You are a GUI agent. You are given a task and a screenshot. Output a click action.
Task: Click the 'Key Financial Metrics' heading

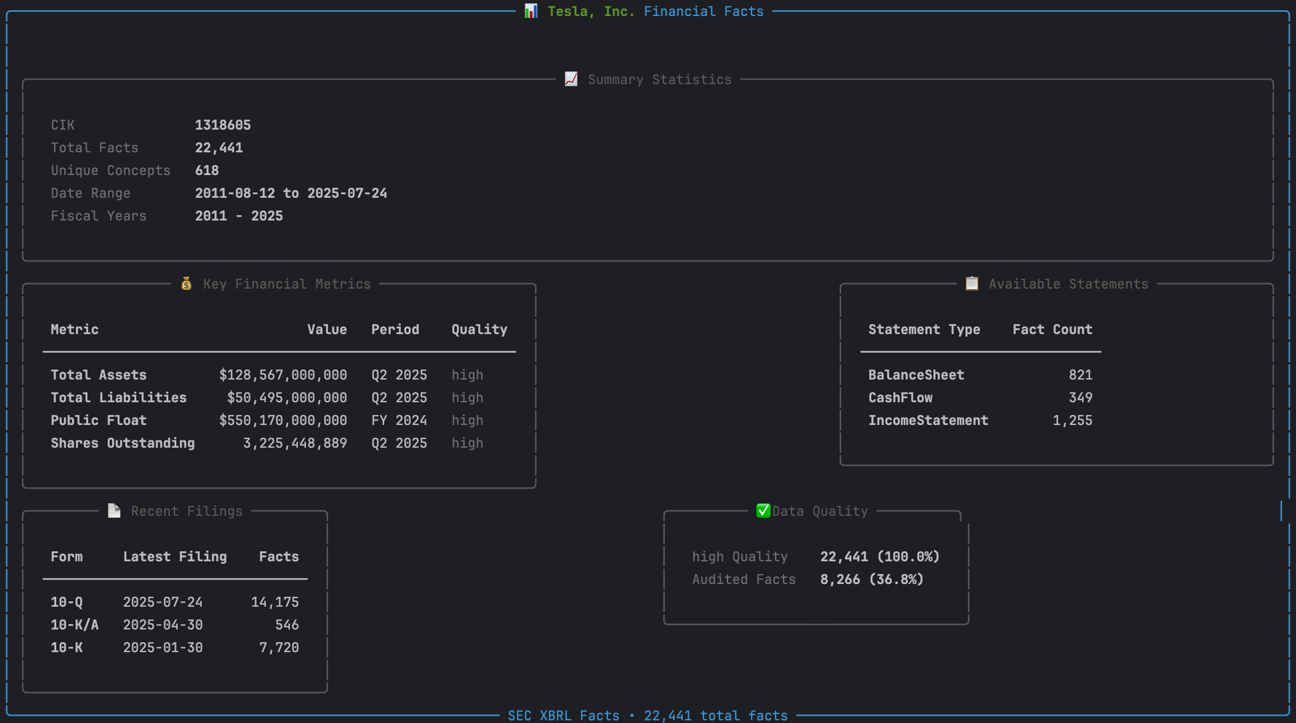pos(287,284)
